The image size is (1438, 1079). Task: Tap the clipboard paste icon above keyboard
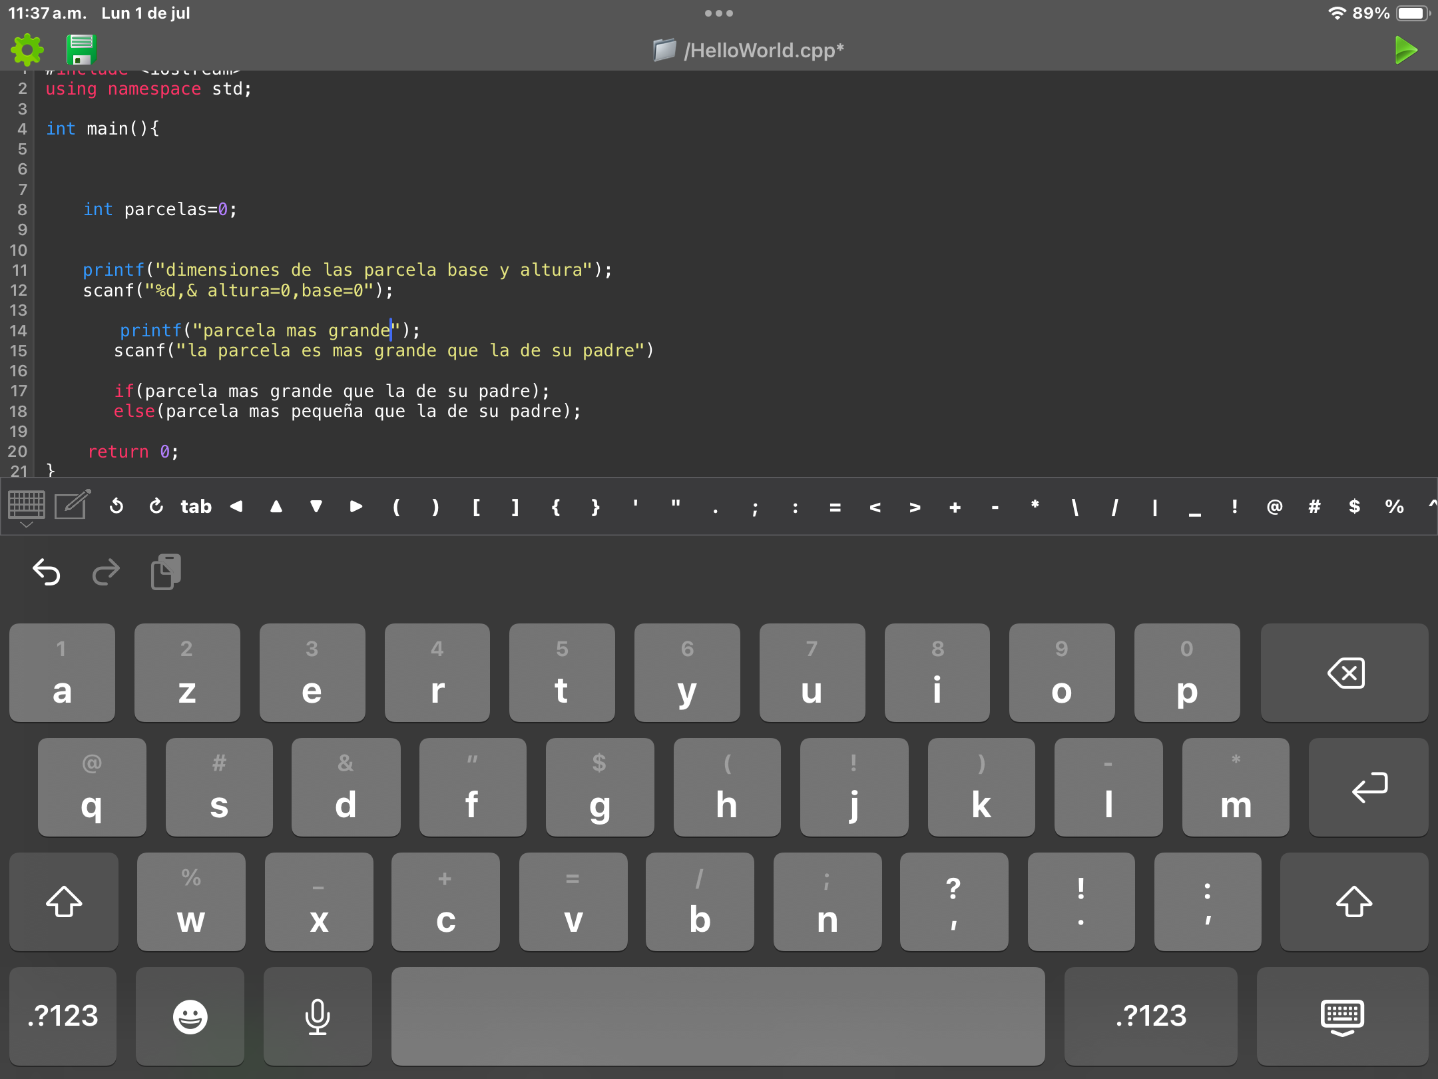(x=166, y=571)
